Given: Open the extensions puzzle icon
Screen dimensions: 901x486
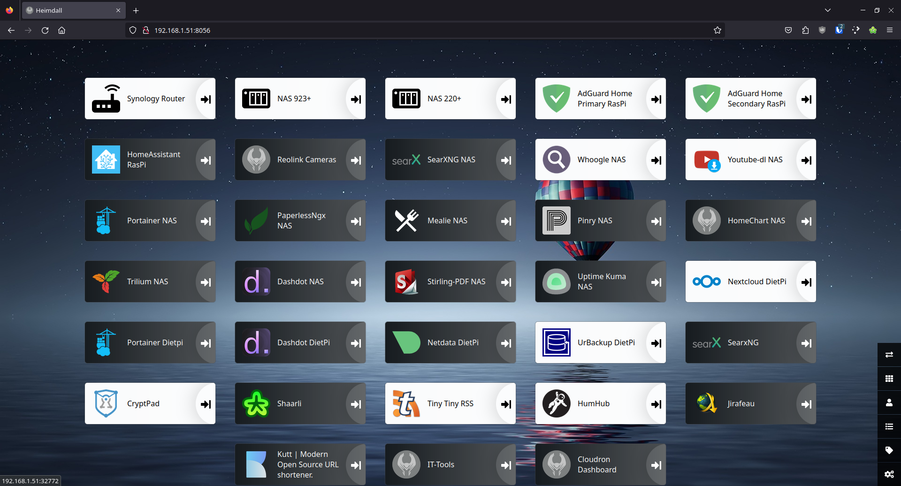Looking at the screenshot, I should [805, 30].
